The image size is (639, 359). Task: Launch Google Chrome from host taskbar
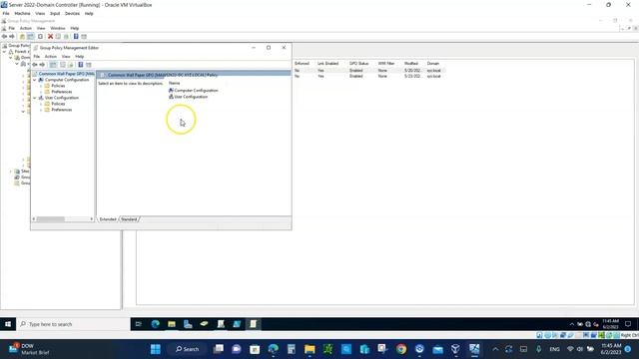(x=401, y=349)
